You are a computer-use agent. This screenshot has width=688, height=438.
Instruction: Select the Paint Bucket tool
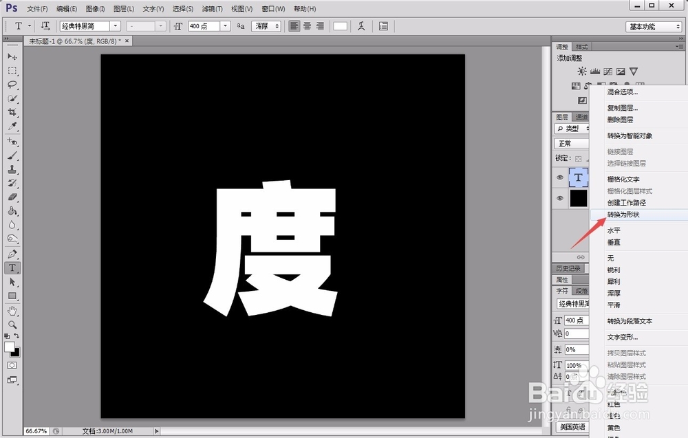(x=12, y=211)
